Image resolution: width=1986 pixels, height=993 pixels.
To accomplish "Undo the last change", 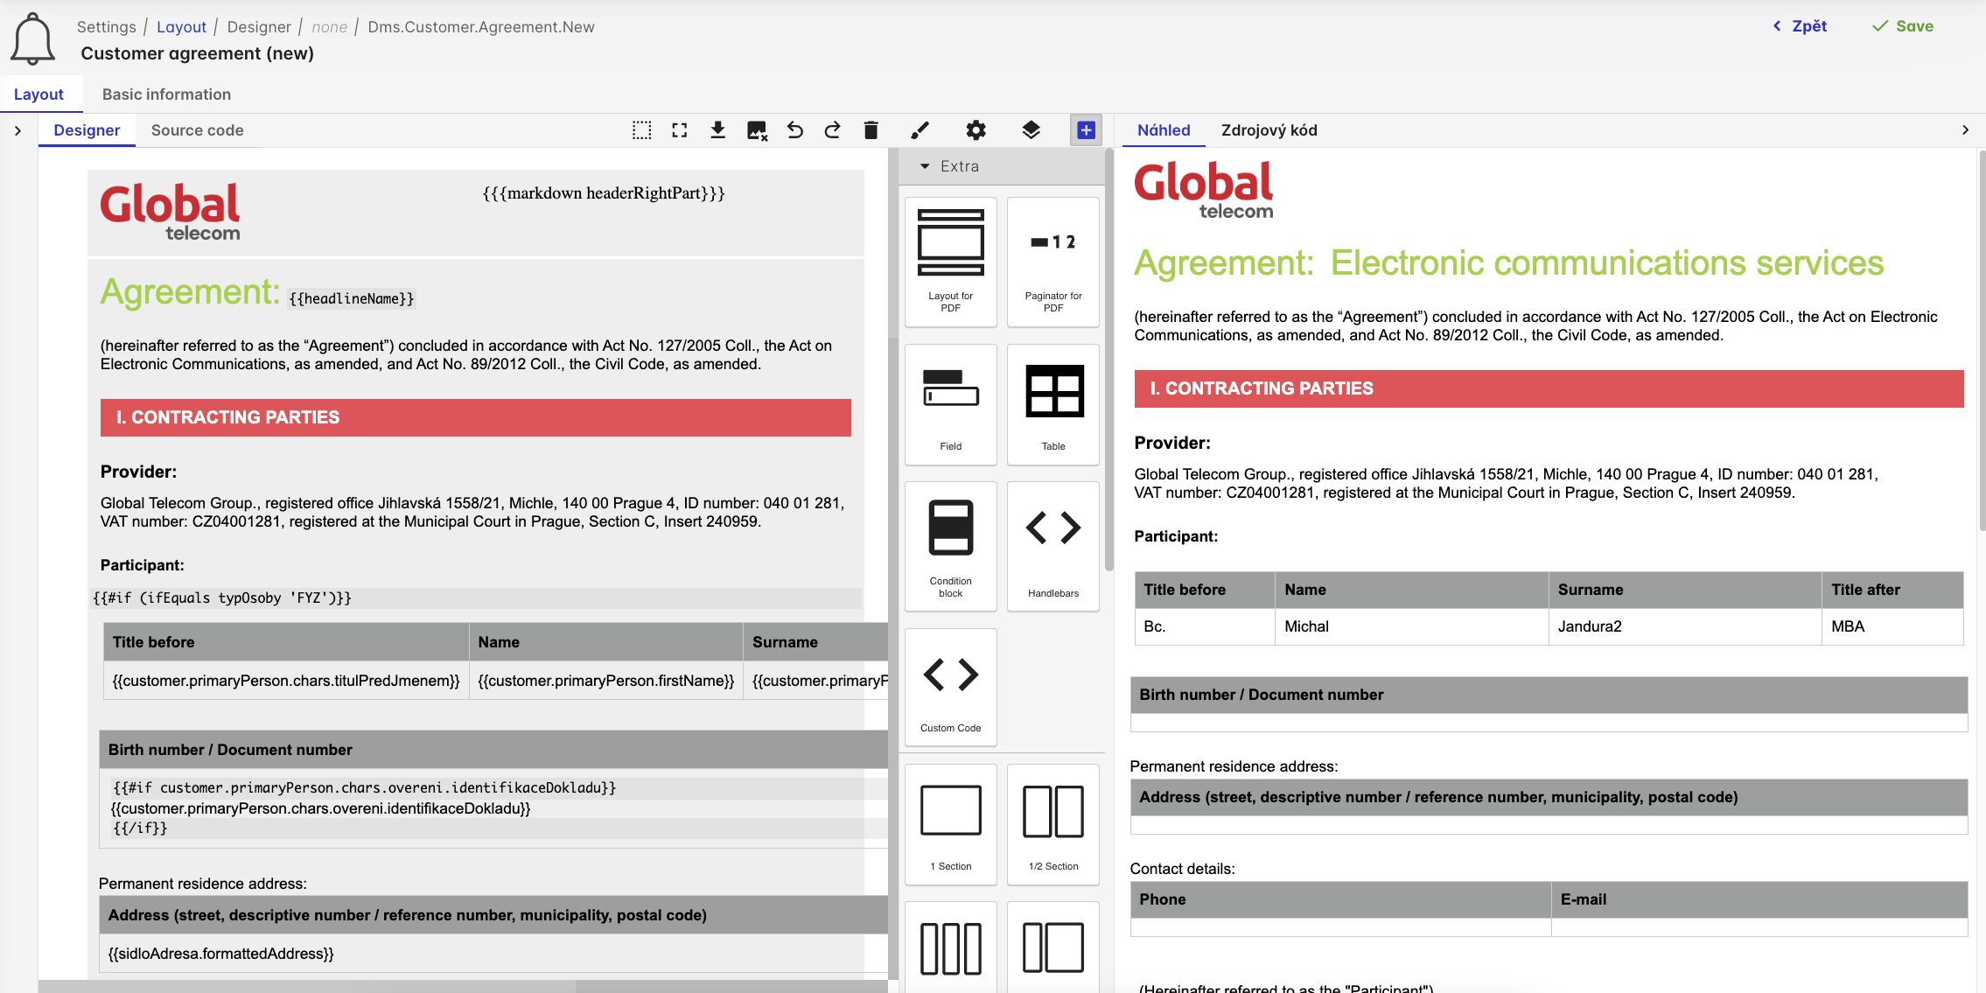I will click(x=794, y=129).
